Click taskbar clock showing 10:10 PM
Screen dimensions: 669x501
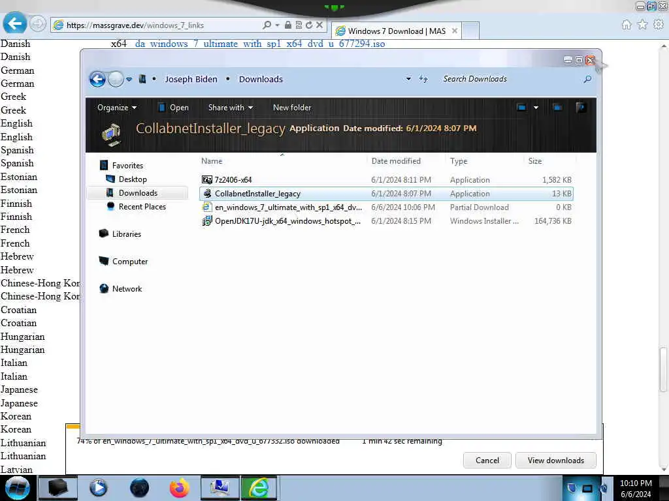point(636,489)
